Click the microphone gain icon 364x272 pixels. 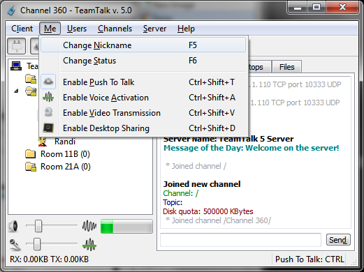(15, 245)
